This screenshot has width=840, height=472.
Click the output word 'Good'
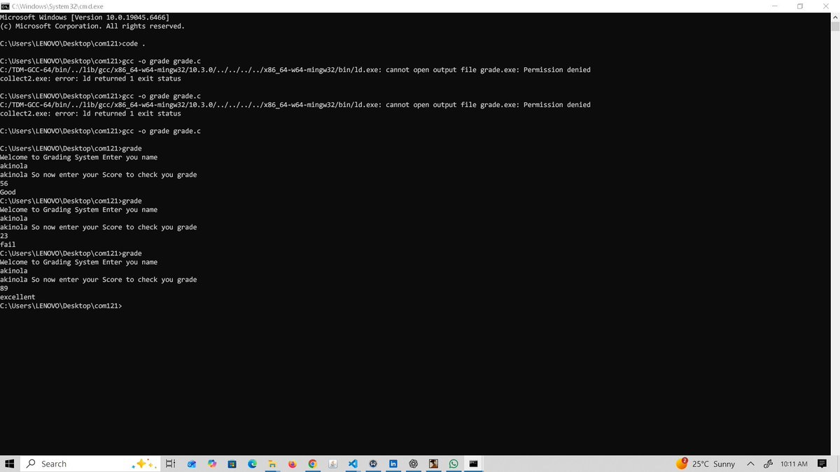tap(8, 192)
